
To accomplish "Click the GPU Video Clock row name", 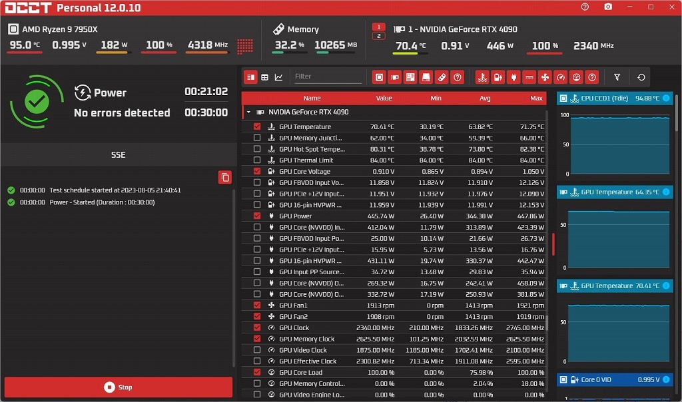I will tap(303, 350).
